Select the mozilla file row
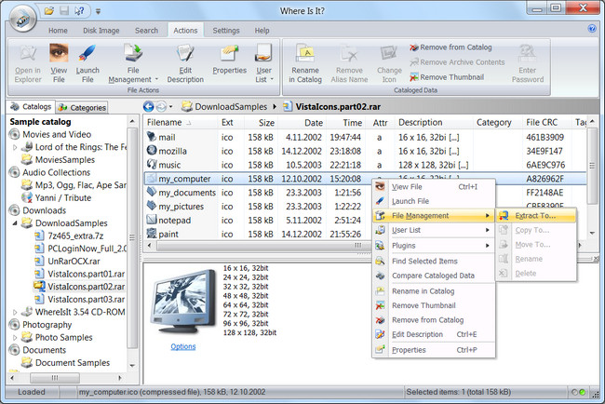Viewport: 605px width, 404px height. point(365,151)
